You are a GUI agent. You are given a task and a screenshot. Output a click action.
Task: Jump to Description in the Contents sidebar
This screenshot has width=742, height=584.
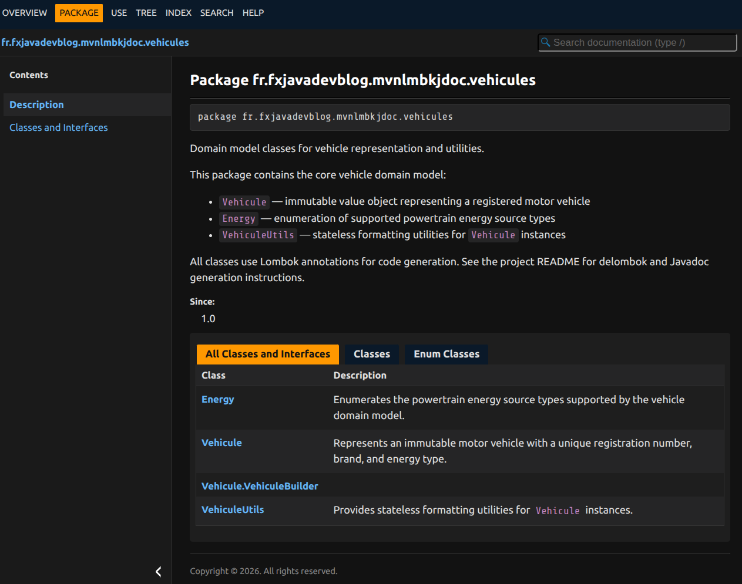point(87,104)
